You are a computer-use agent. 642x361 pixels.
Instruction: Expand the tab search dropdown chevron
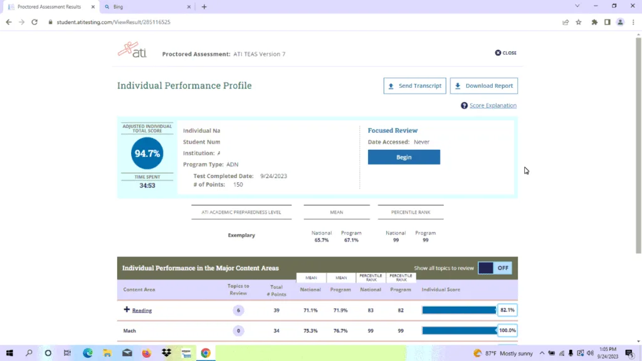point(577,6)
